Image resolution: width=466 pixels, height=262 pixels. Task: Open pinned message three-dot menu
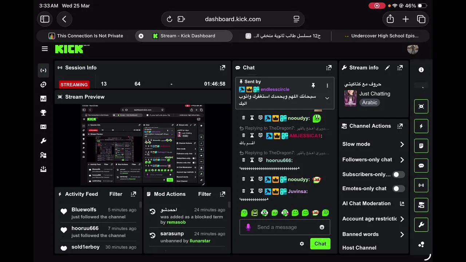(327, 86)
